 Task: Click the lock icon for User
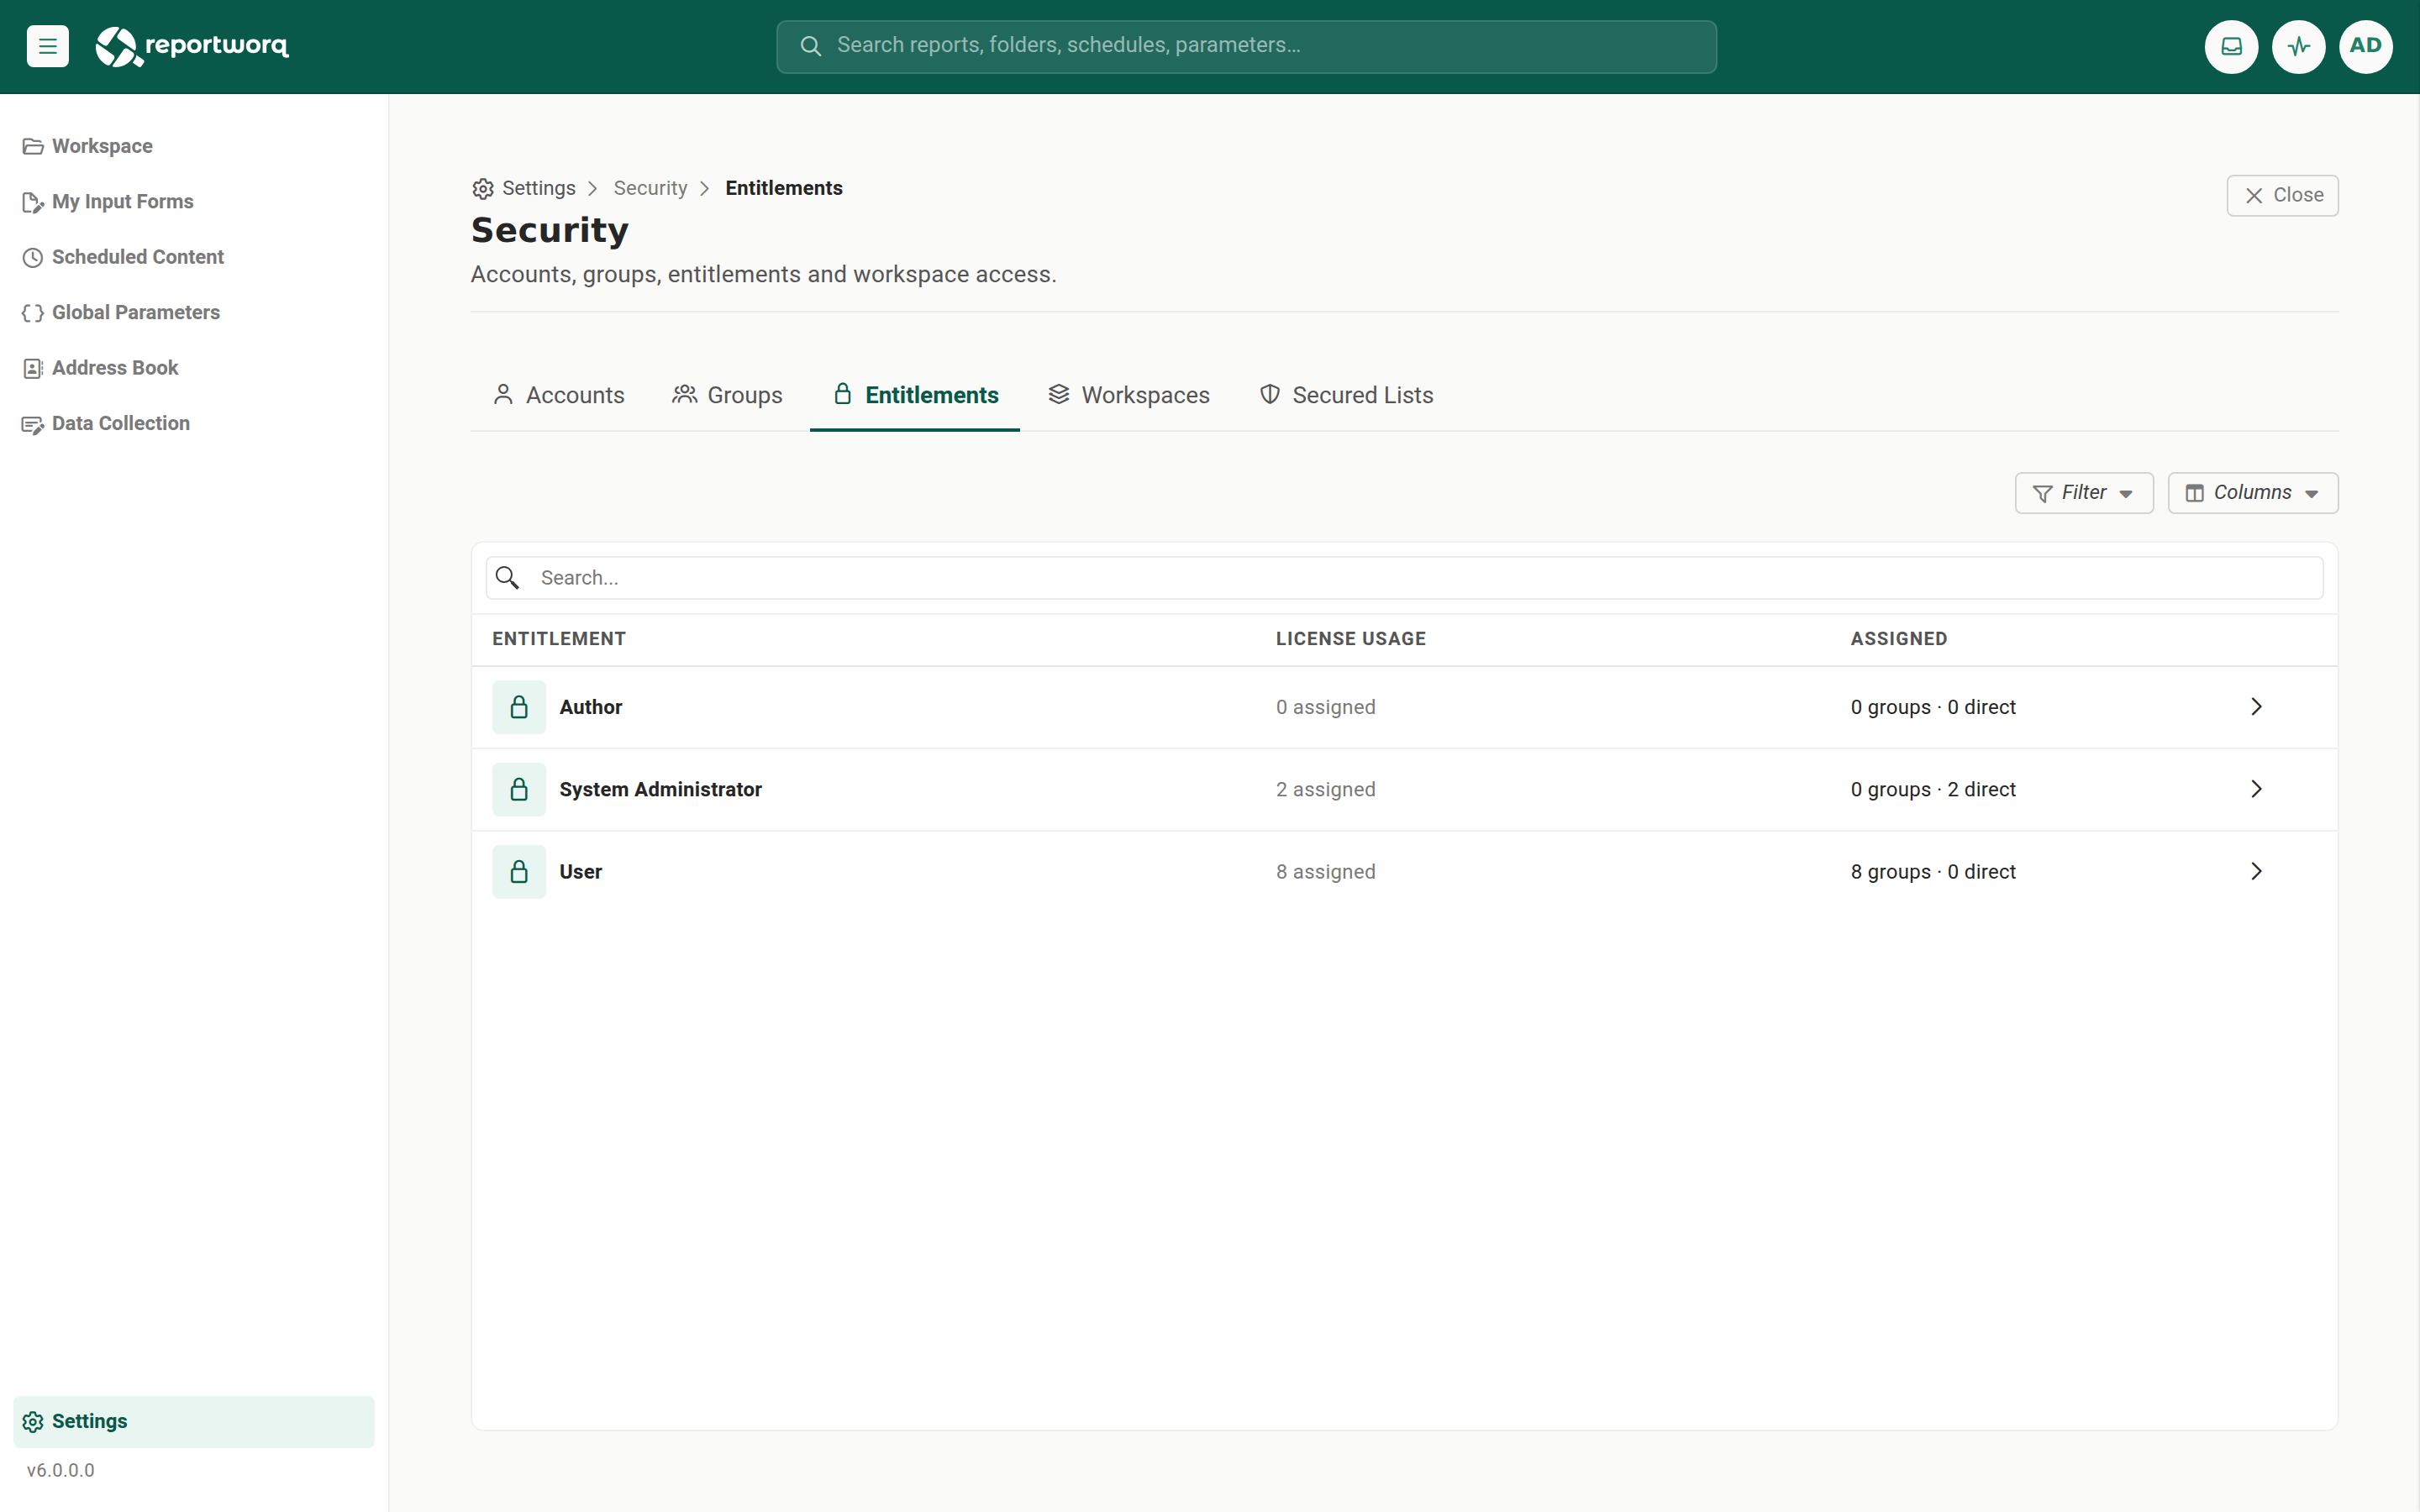(519, 872)
